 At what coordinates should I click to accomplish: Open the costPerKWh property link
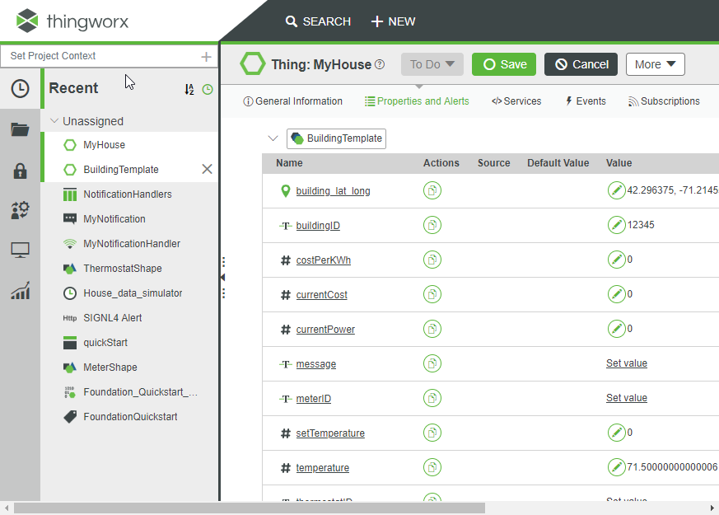tap(324, 260)
